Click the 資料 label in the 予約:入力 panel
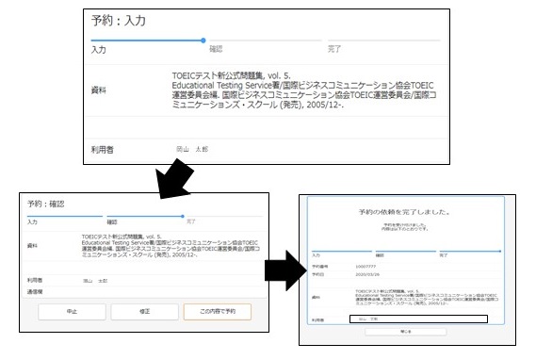 [99, 90]
